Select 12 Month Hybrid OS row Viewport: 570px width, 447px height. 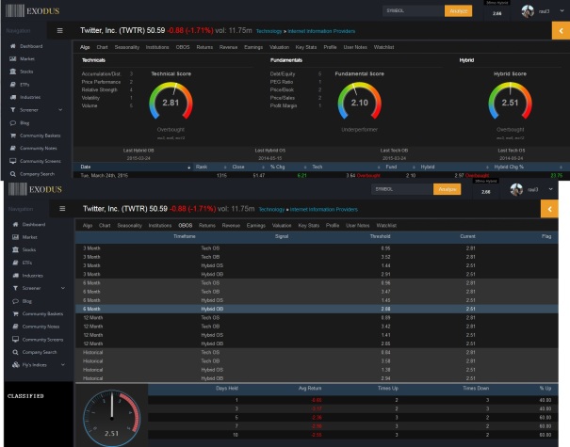coord(317,335)
